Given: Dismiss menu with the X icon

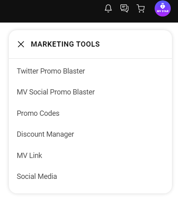Looking at the screenshot, I should pos(21,44).
